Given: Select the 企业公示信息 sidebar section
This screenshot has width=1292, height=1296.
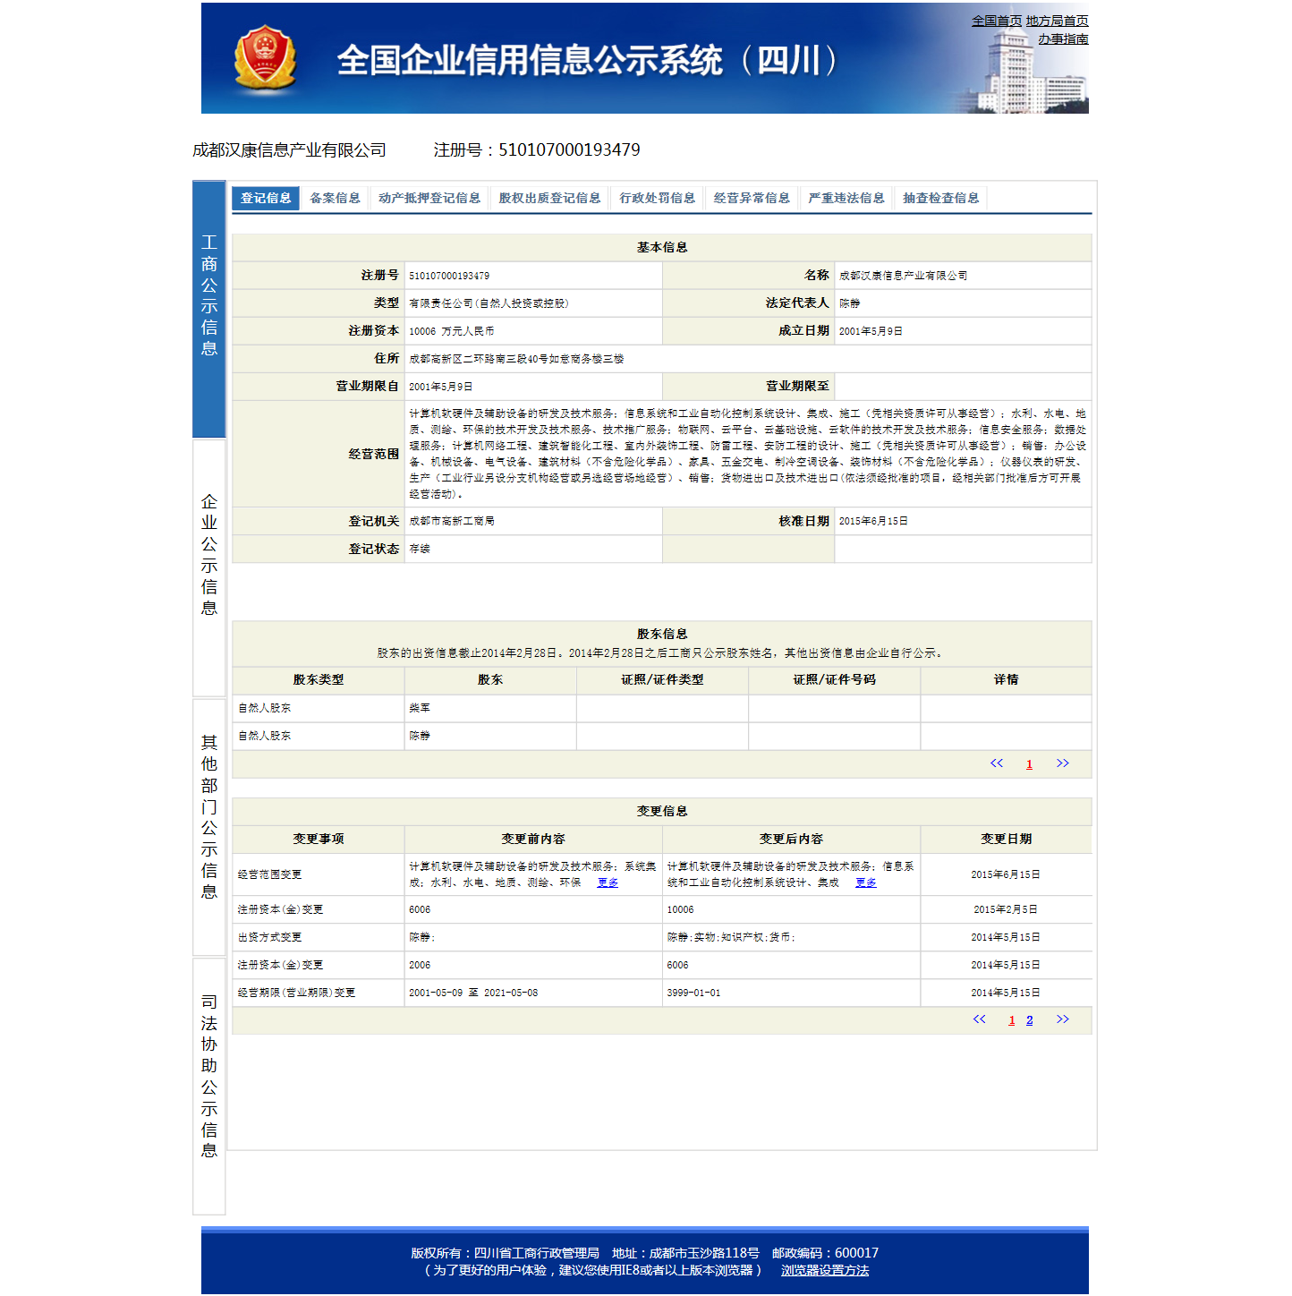Looking at the screenshot, I should pos(208,568).
